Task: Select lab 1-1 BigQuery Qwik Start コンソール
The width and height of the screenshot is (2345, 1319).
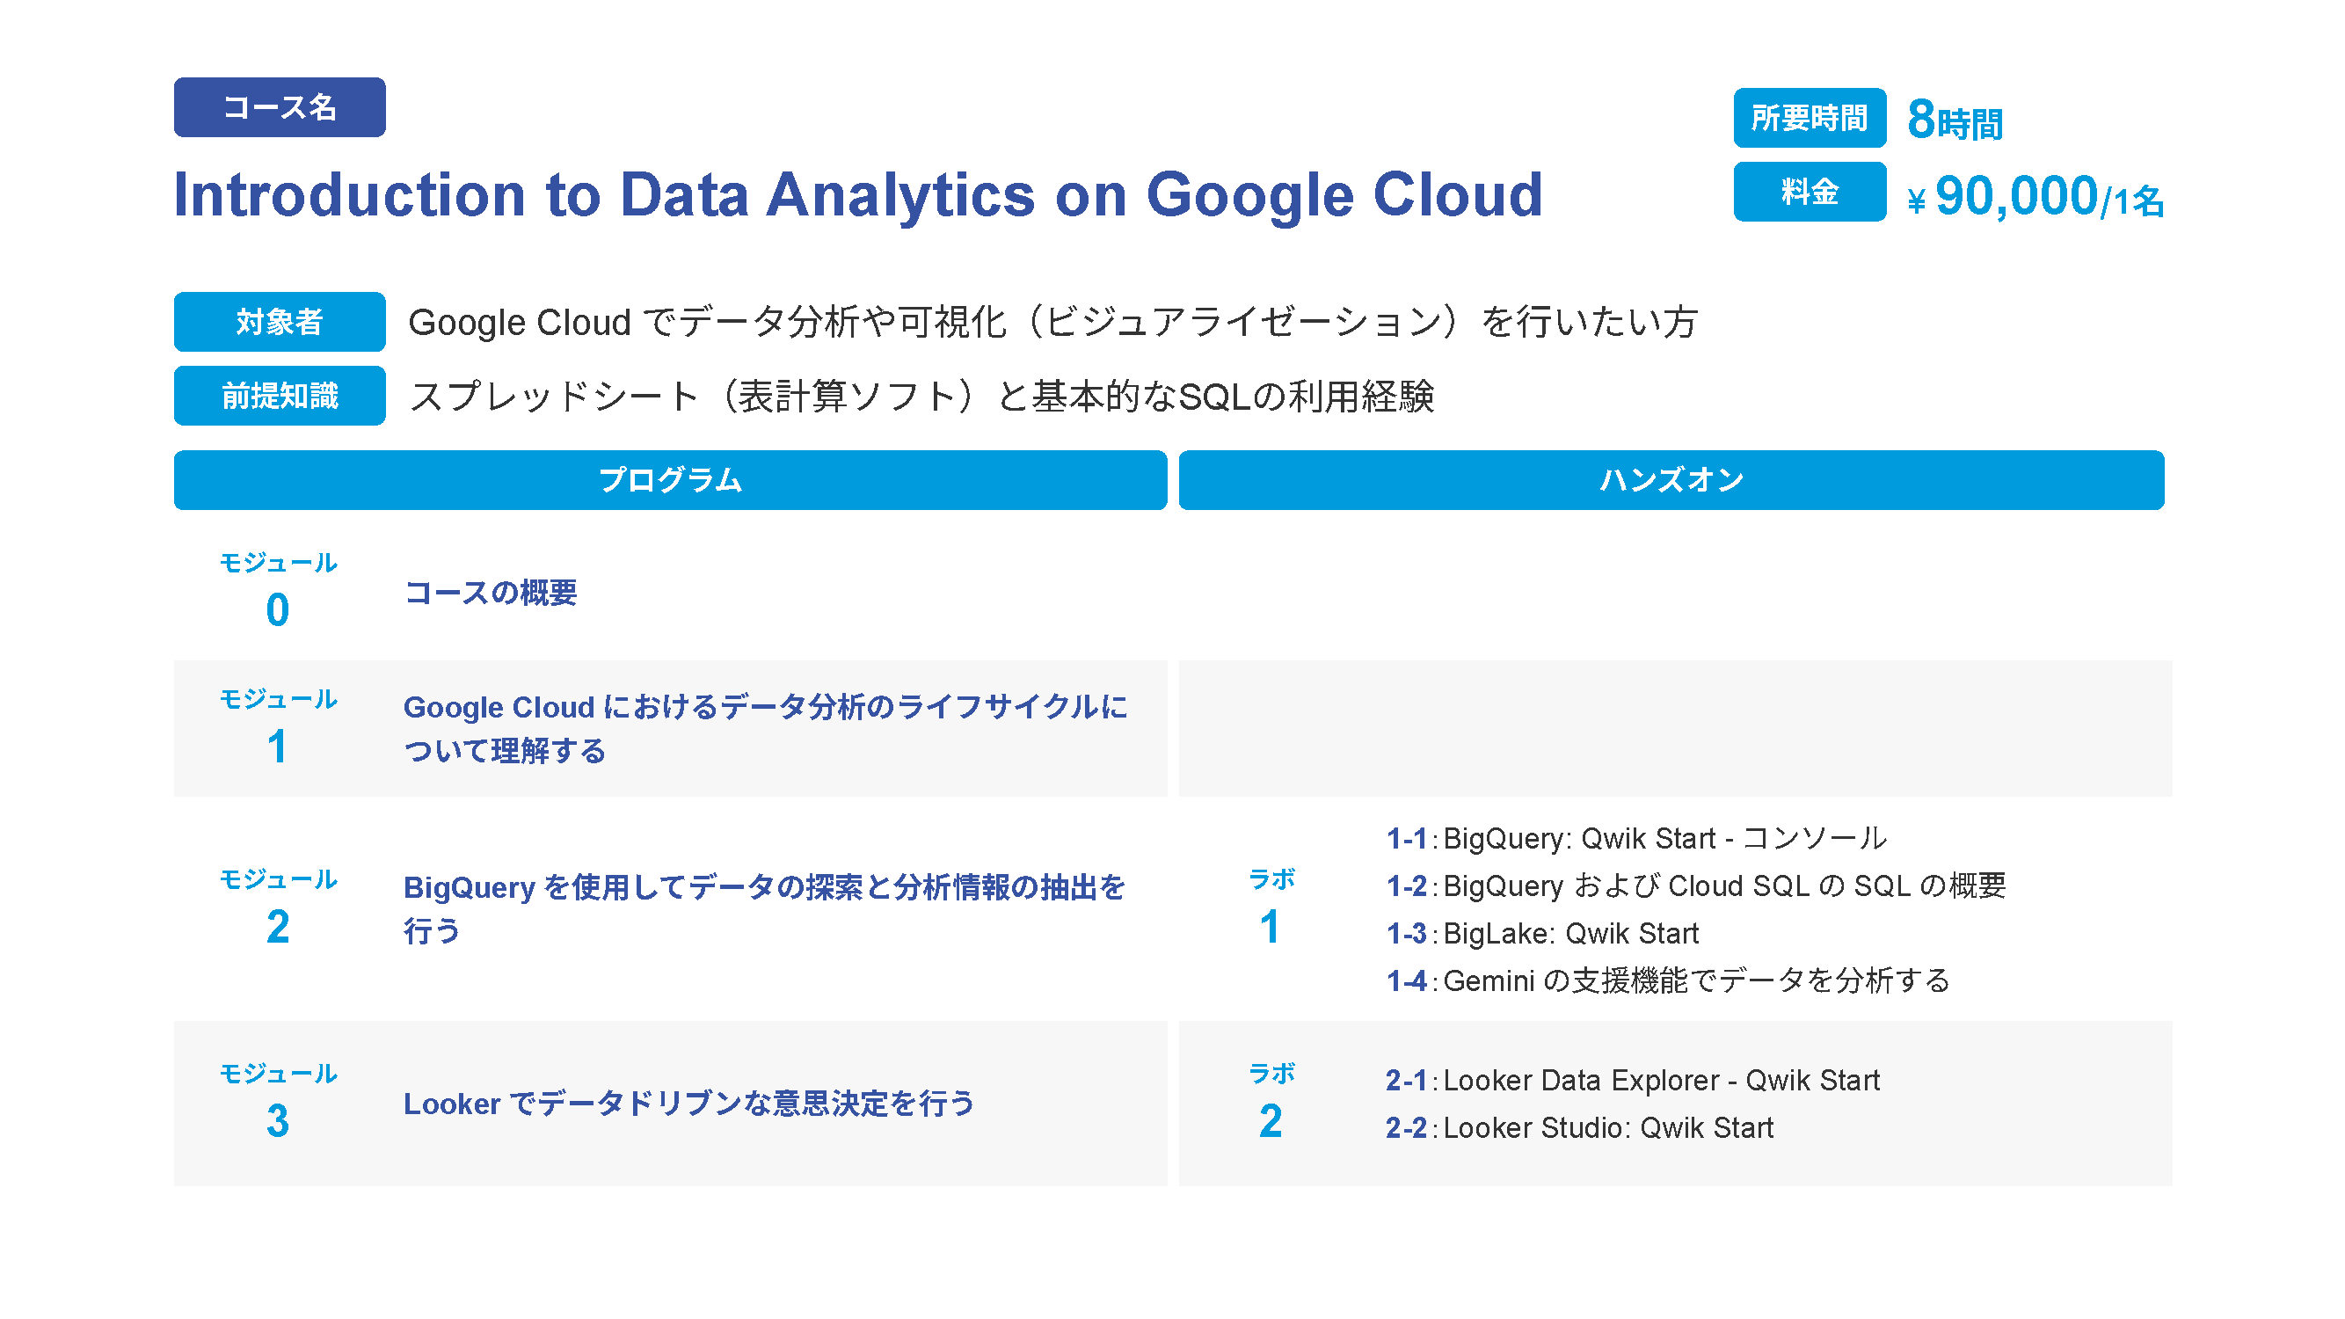Action: click(1635, 837)
